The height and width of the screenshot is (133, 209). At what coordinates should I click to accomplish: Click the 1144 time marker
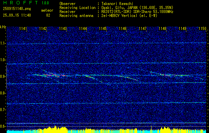[x=83, y=29]
